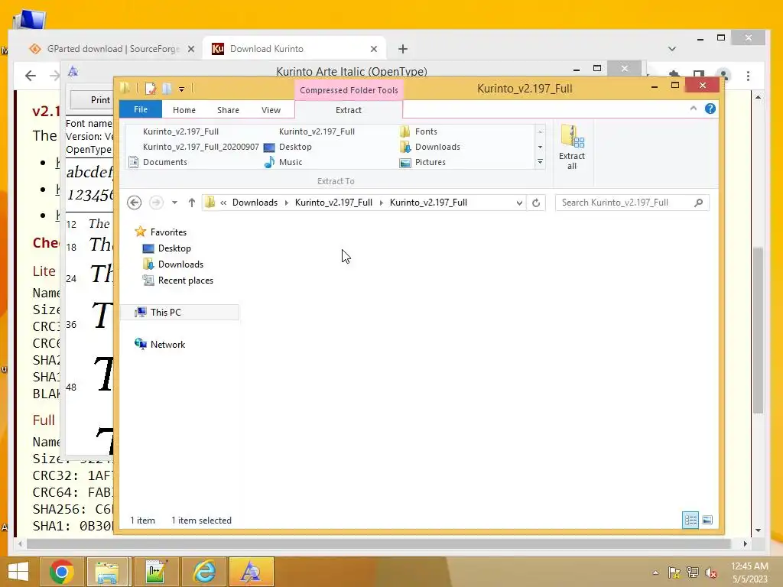Image resolution: width=783 pixels, height=587 pixels.
Task: Open Google Chrome from the taskbar
Action: [x=61, y=572]
